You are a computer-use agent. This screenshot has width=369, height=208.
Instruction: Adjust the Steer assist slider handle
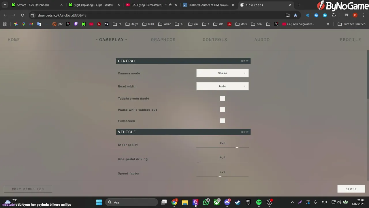tap(237, 147)
